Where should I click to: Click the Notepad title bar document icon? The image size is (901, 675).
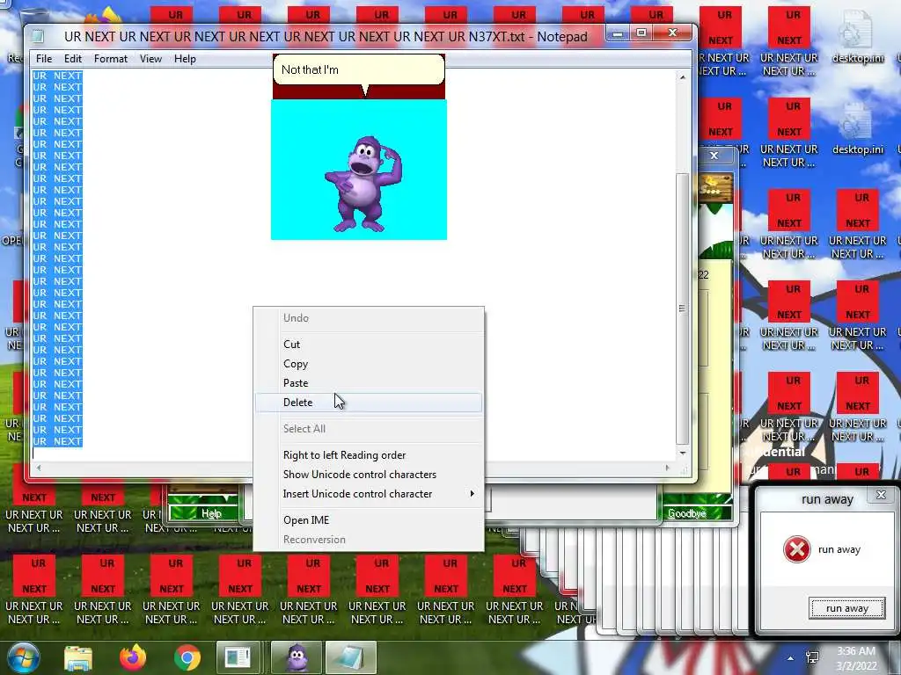(x=38, y=37)
